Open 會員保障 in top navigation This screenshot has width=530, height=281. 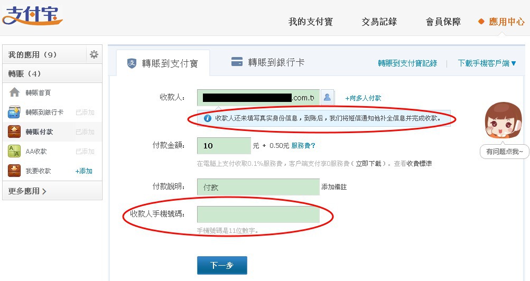point(443,22)
